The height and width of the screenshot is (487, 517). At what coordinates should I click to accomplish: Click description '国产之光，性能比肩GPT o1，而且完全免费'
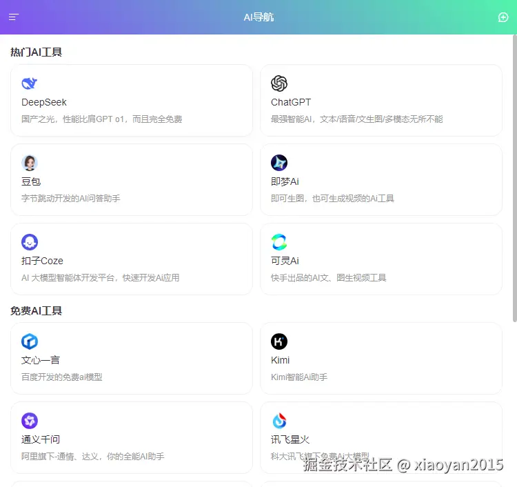[x=101, y=119]
